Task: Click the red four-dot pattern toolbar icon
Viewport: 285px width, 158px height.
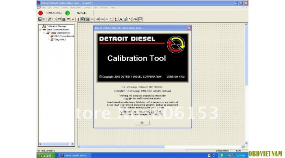Action: pyautogui.click(x=116, y=19)
